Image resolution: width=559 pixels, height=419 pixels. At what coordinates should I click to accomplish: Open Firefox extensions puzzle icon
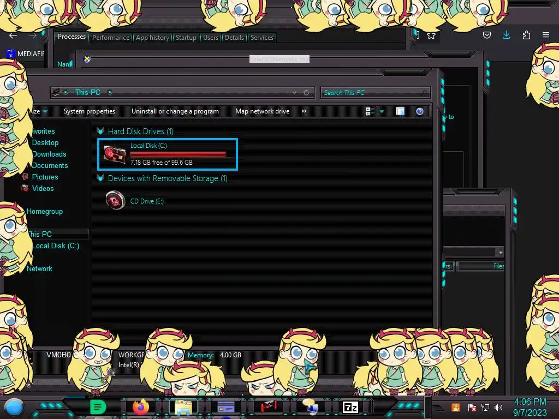526,35
